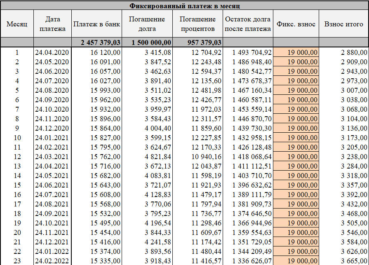369x265 pixels.
Task: Select interest cell 12 704,92
Action: point(197,52)
